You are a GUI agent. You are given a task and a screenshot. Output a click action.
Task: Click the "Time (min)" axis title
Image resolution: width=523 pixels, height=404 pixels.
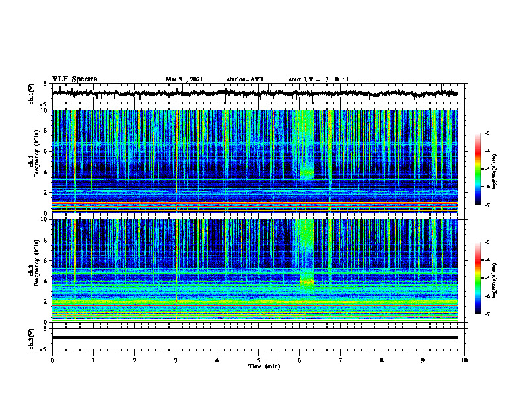[264, 366]
